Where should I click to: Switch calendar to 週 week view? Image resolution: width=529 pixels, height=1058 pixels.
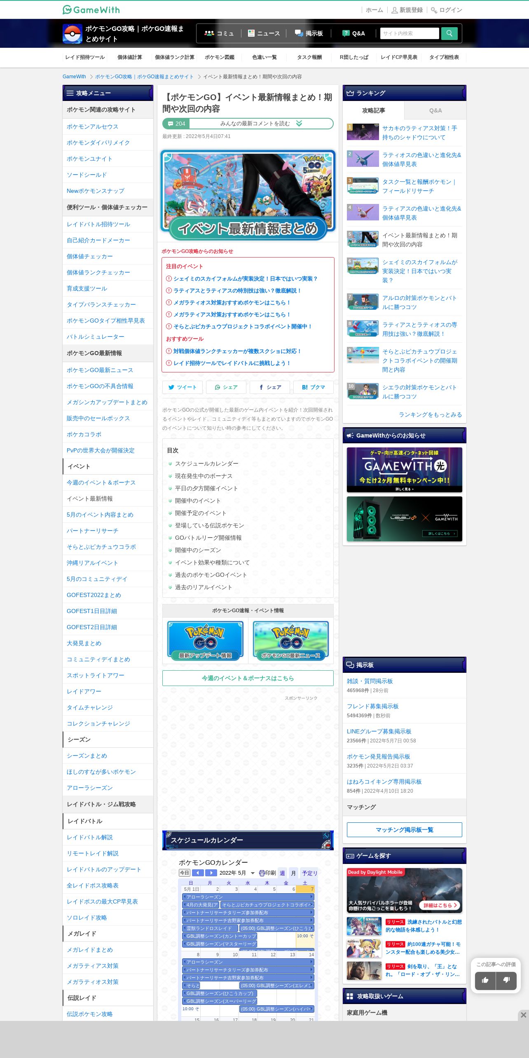282,873
